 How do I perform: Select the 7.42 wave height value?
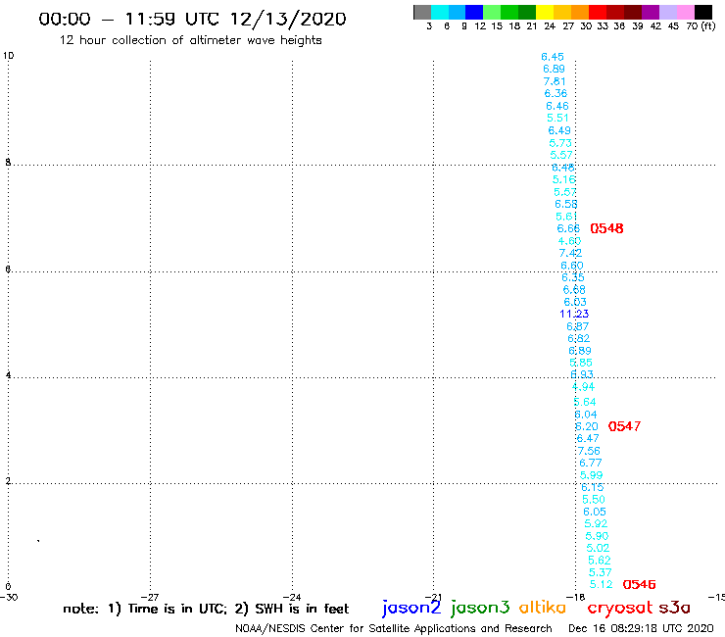pos(570,253)
